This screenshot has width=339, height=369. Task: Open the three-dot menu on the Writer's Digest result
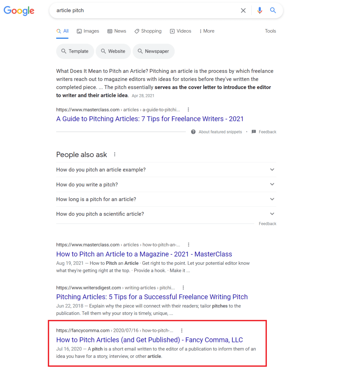(x=183, y=288)
